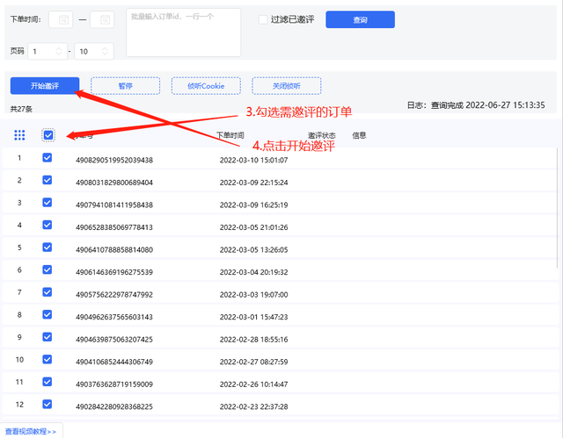Image resolution: width=563 pixels, height=438 pixels.
Task: Uncheck order 4908031829800689404
Action: 47,180
